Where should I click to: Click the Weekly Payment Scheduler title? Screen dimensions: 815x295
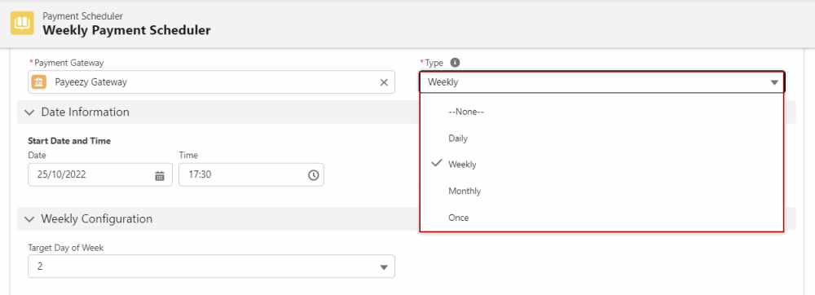click(126, 30)
